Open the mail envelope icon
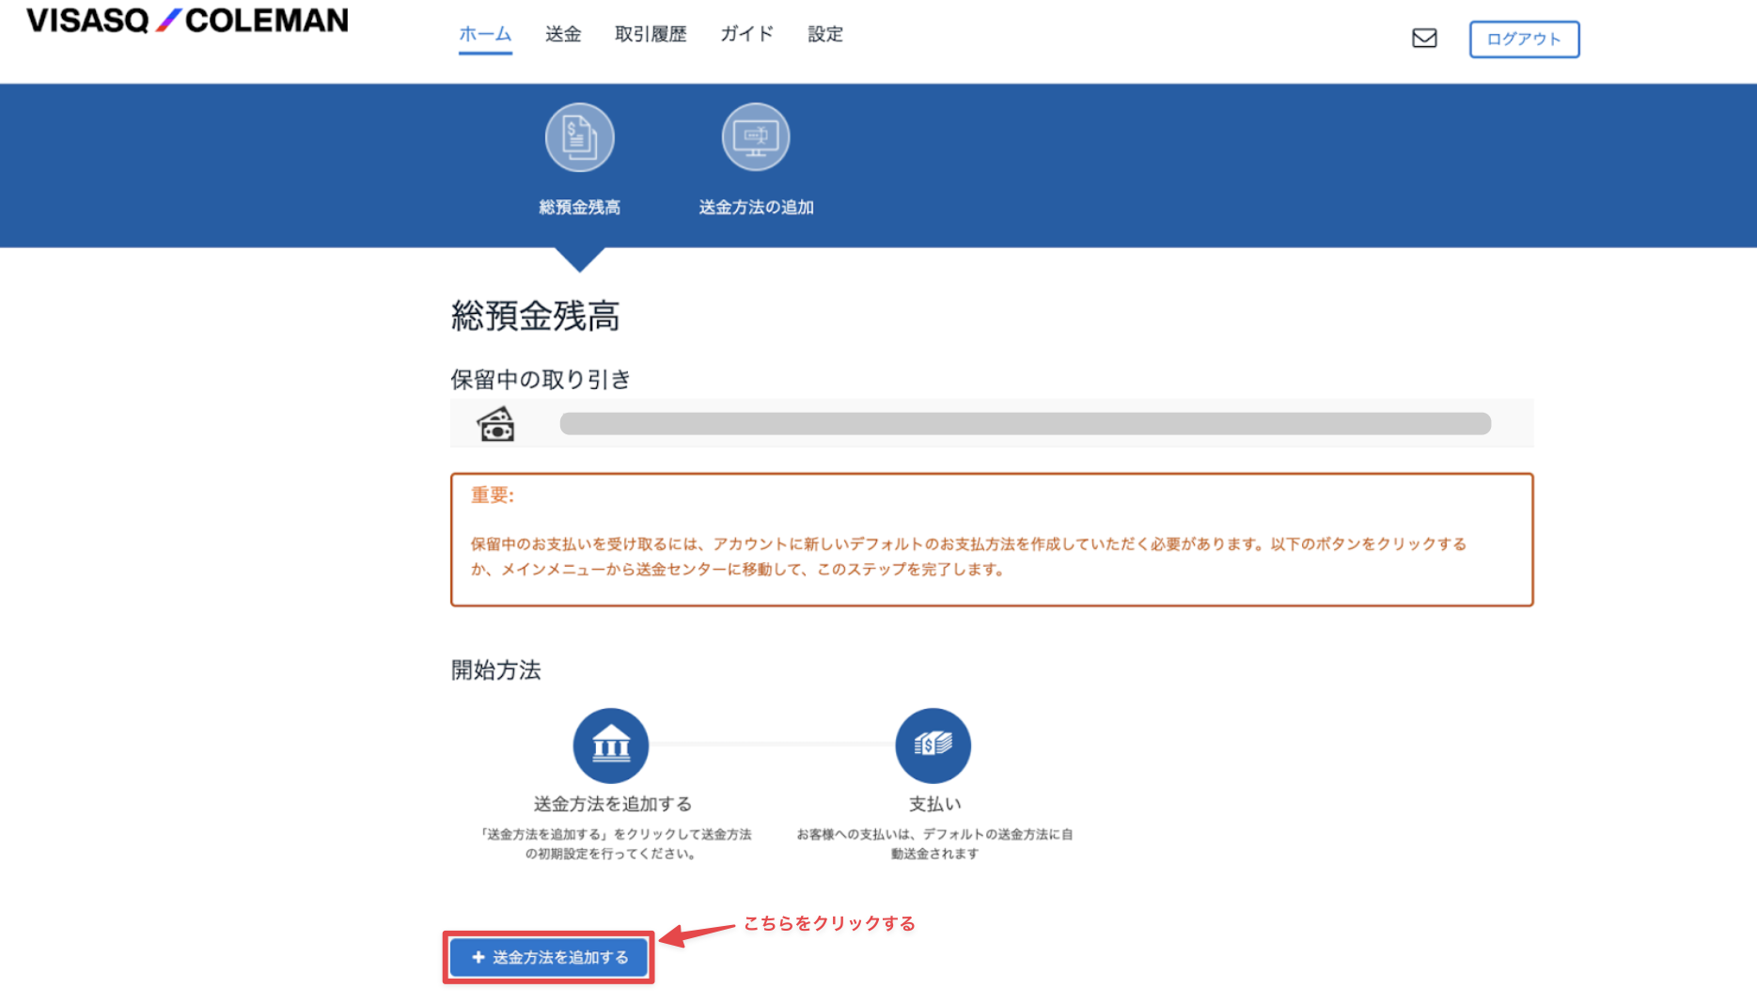Screen dimensions: 1757x1004 point(1424,38)
